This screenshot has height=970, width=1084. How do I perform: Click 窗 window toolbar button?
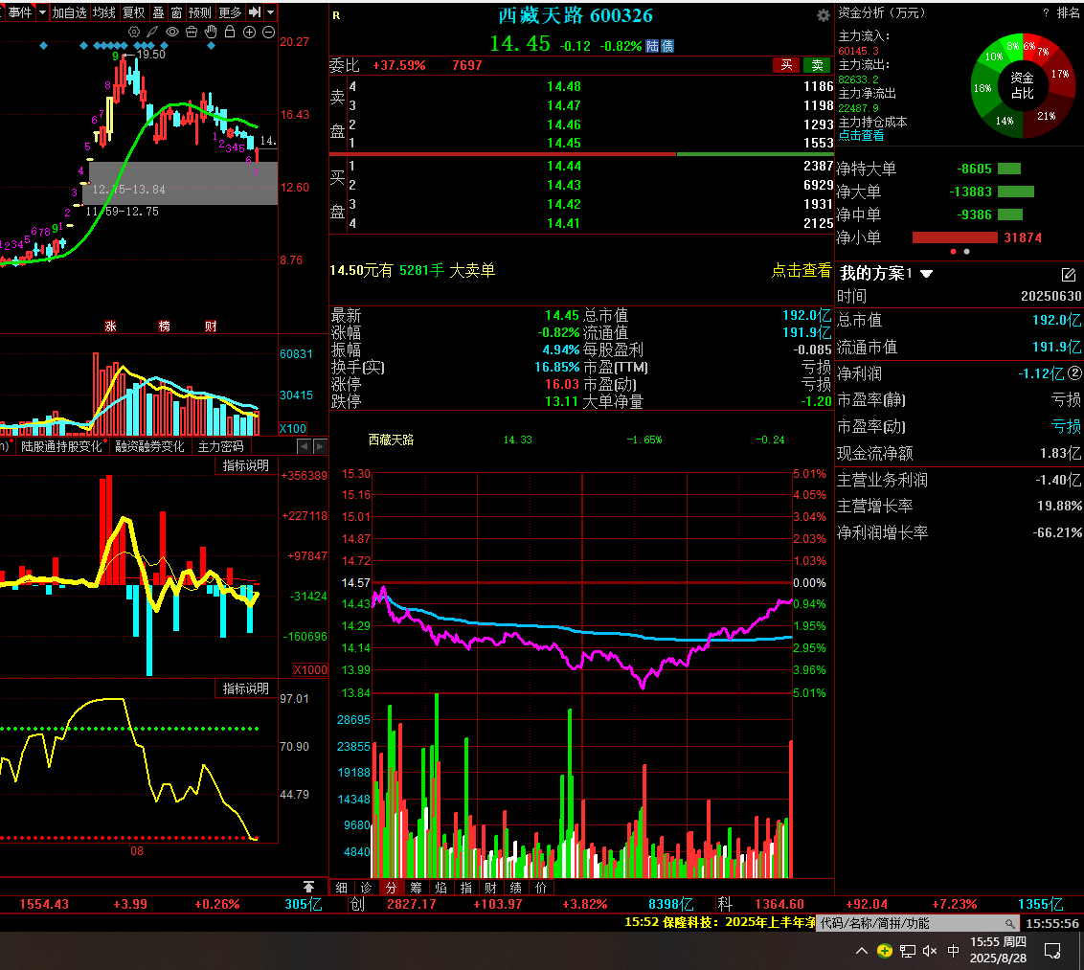[177, 12]
